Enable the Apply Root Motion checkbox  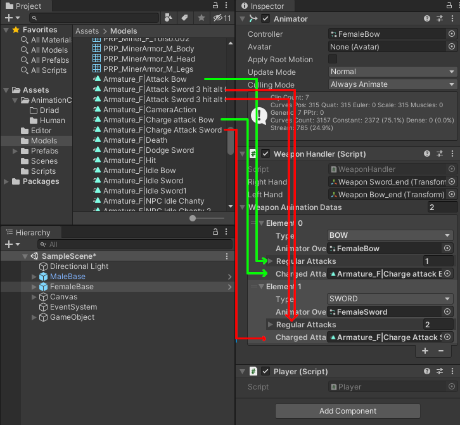click(333, 59)
